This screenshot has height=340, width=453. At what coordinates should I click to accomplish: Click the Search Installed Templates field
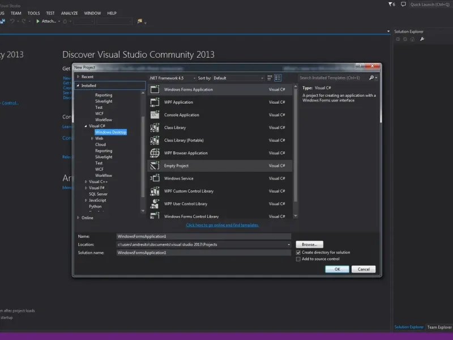[334, 78]
